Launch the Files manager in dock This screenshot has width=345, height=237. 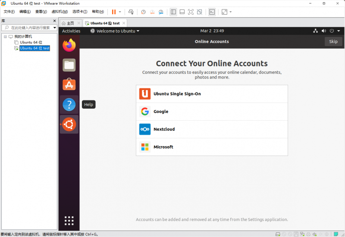point(69,65)
